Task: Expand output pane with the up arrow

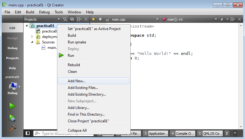Action: [x=235, y=133]
